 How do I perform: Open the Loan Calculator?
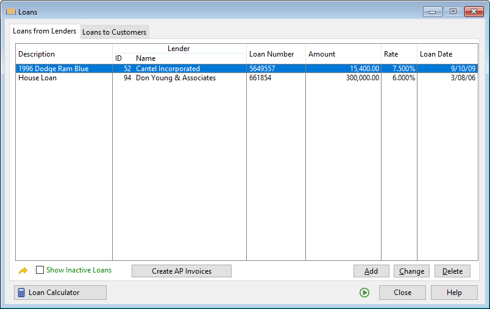coord(60,293)
